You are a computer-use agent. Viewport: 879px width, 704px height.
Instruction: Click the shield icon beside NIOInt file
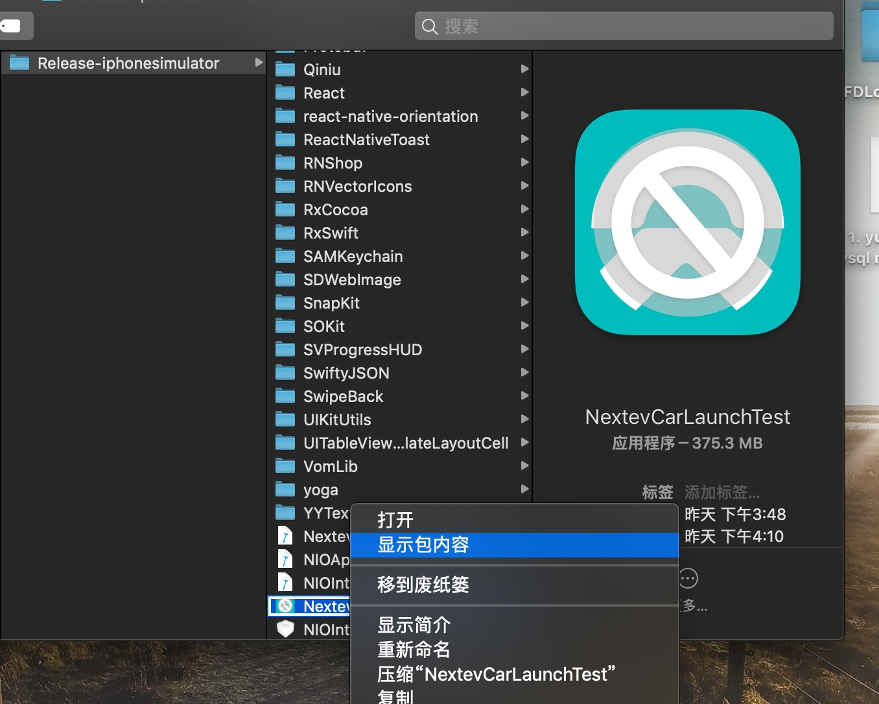[285, 629]
